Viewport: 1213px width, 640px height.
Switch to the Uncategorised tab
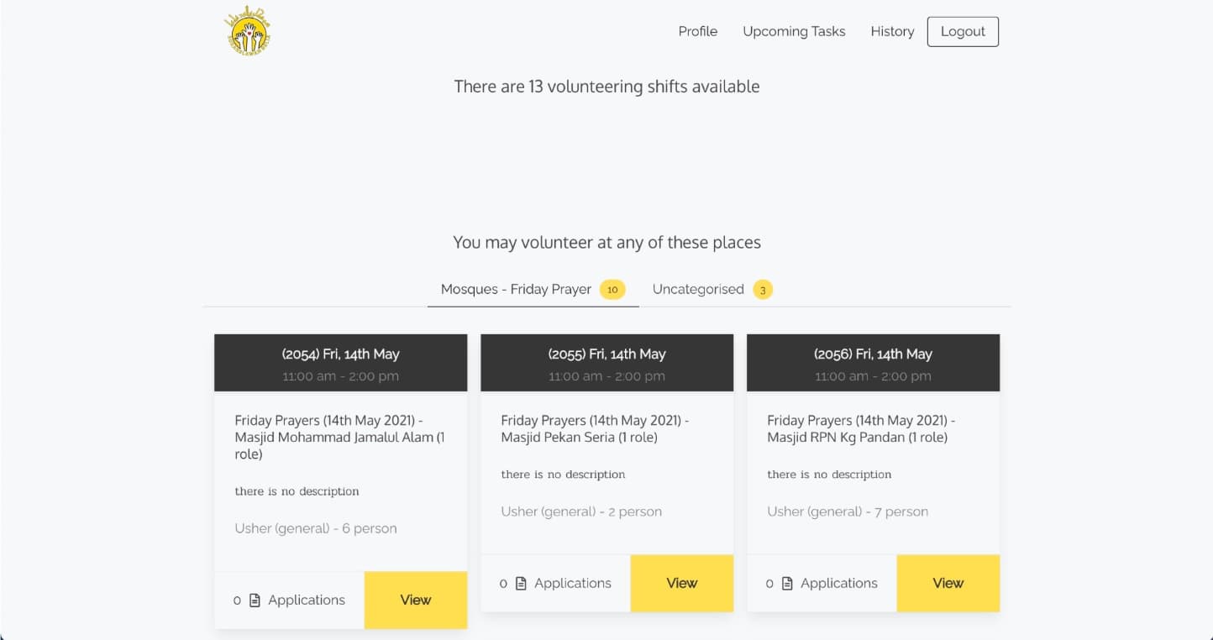click(698, 290)
